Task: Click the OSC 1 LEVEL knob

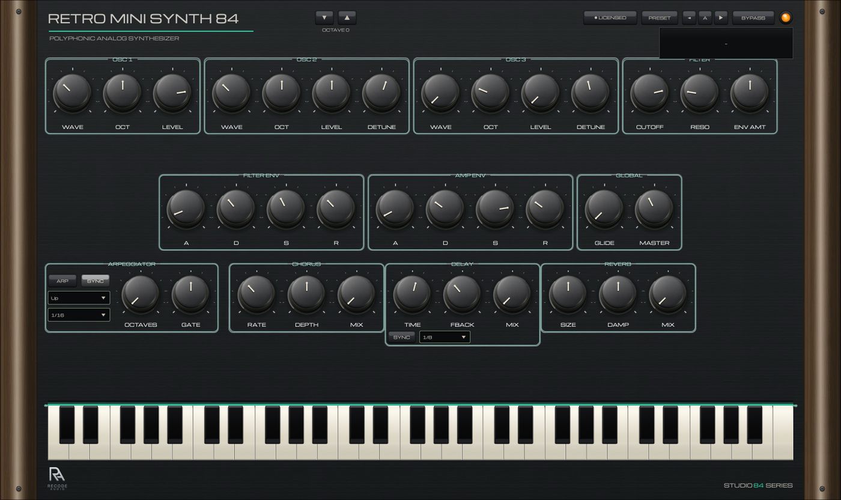Action: pyautogui.click(x=172, y=93)
